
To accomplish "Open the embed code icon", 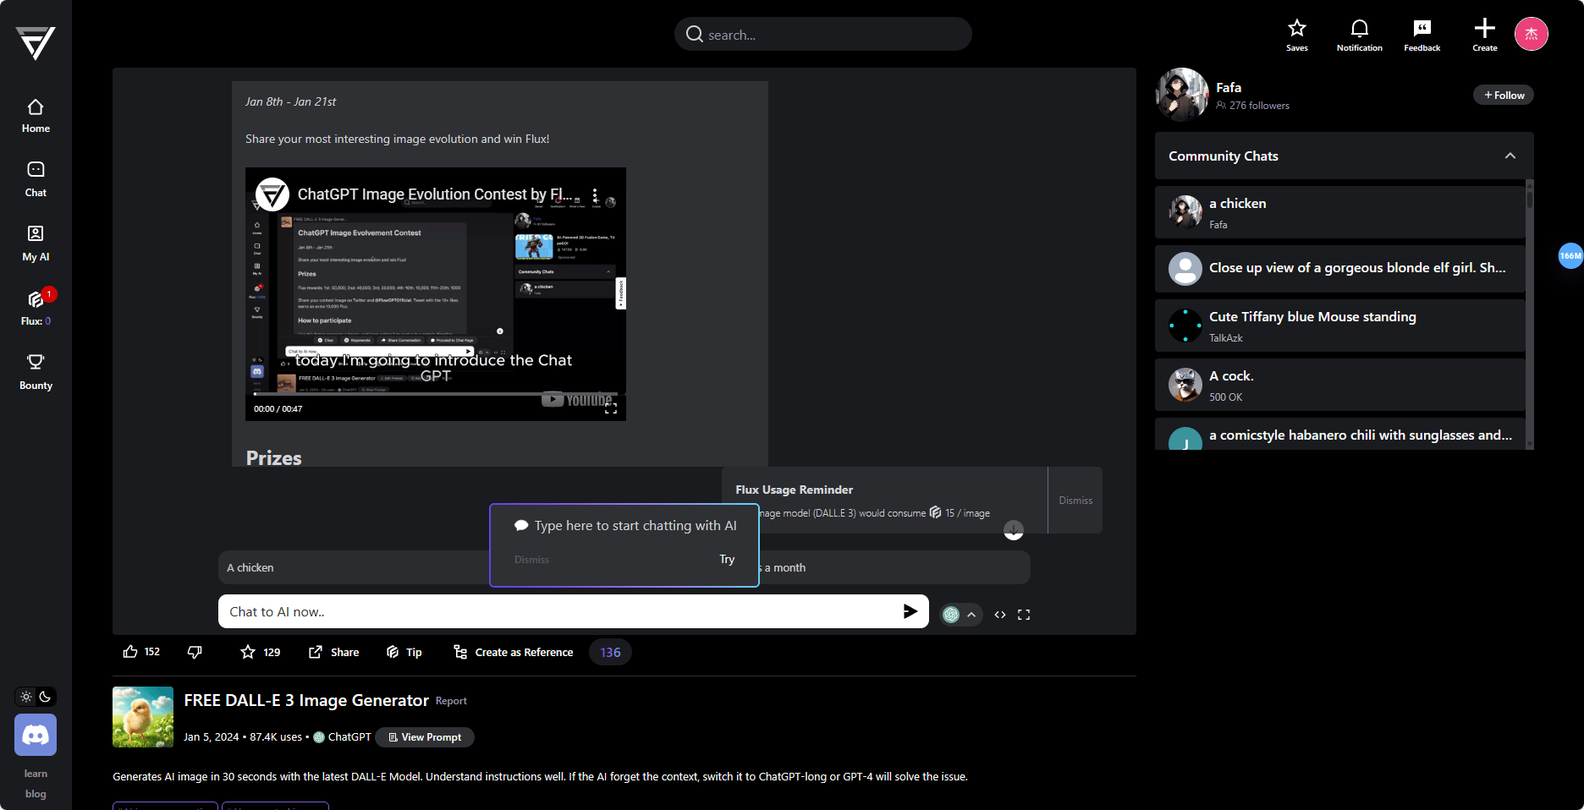I will pos(1000,615).
